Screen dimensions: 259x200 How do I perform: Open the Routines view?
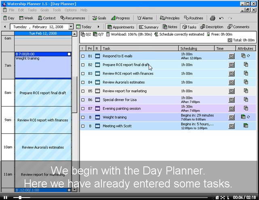(x=194, y=18)
